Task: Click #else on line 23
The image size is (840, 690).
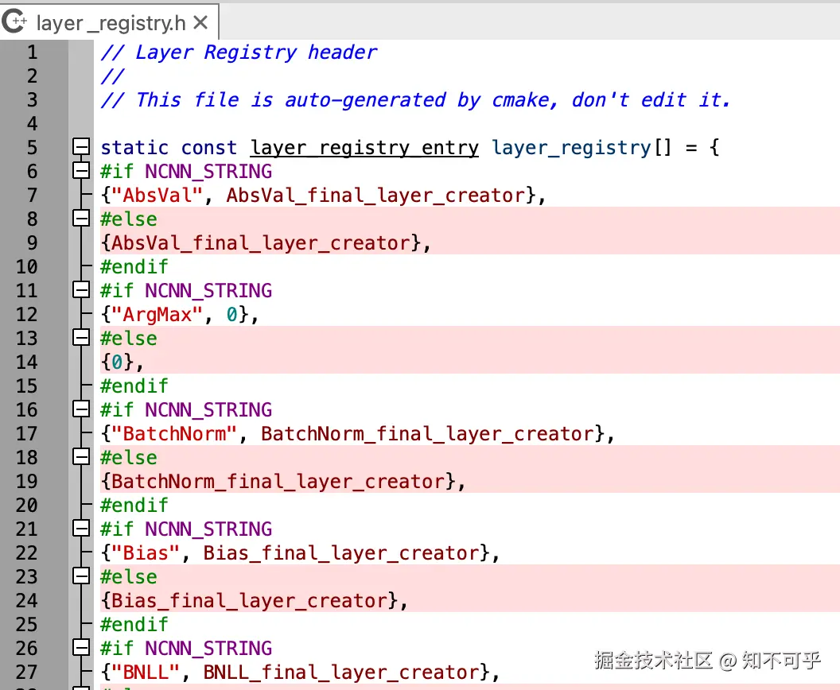Action: pyautogui.click(x=129, y=577)
